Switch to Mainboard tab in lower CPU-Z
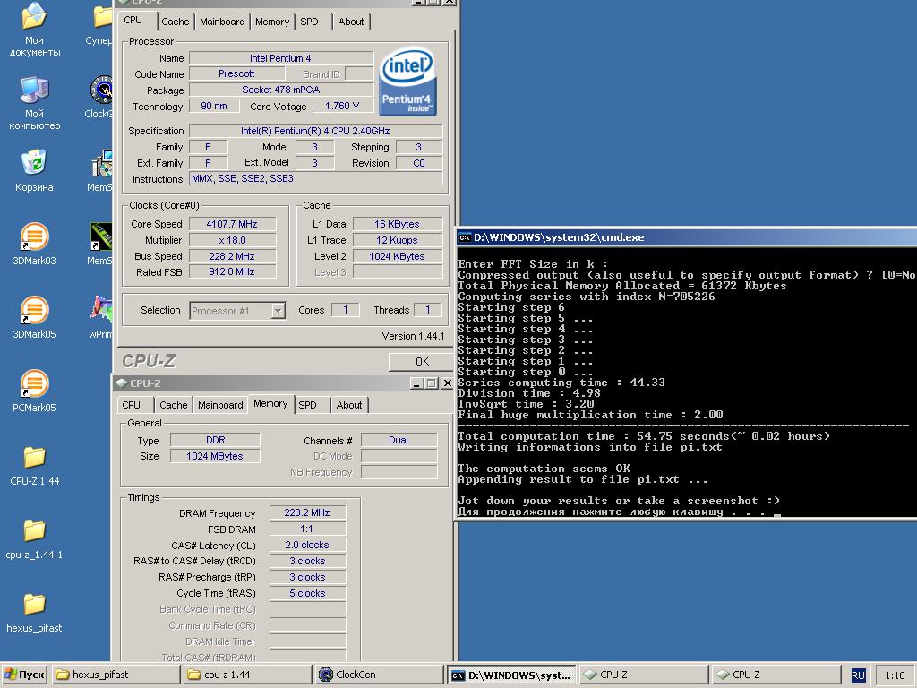Screen dimensions: 917x688 click(x=220, y=405)
